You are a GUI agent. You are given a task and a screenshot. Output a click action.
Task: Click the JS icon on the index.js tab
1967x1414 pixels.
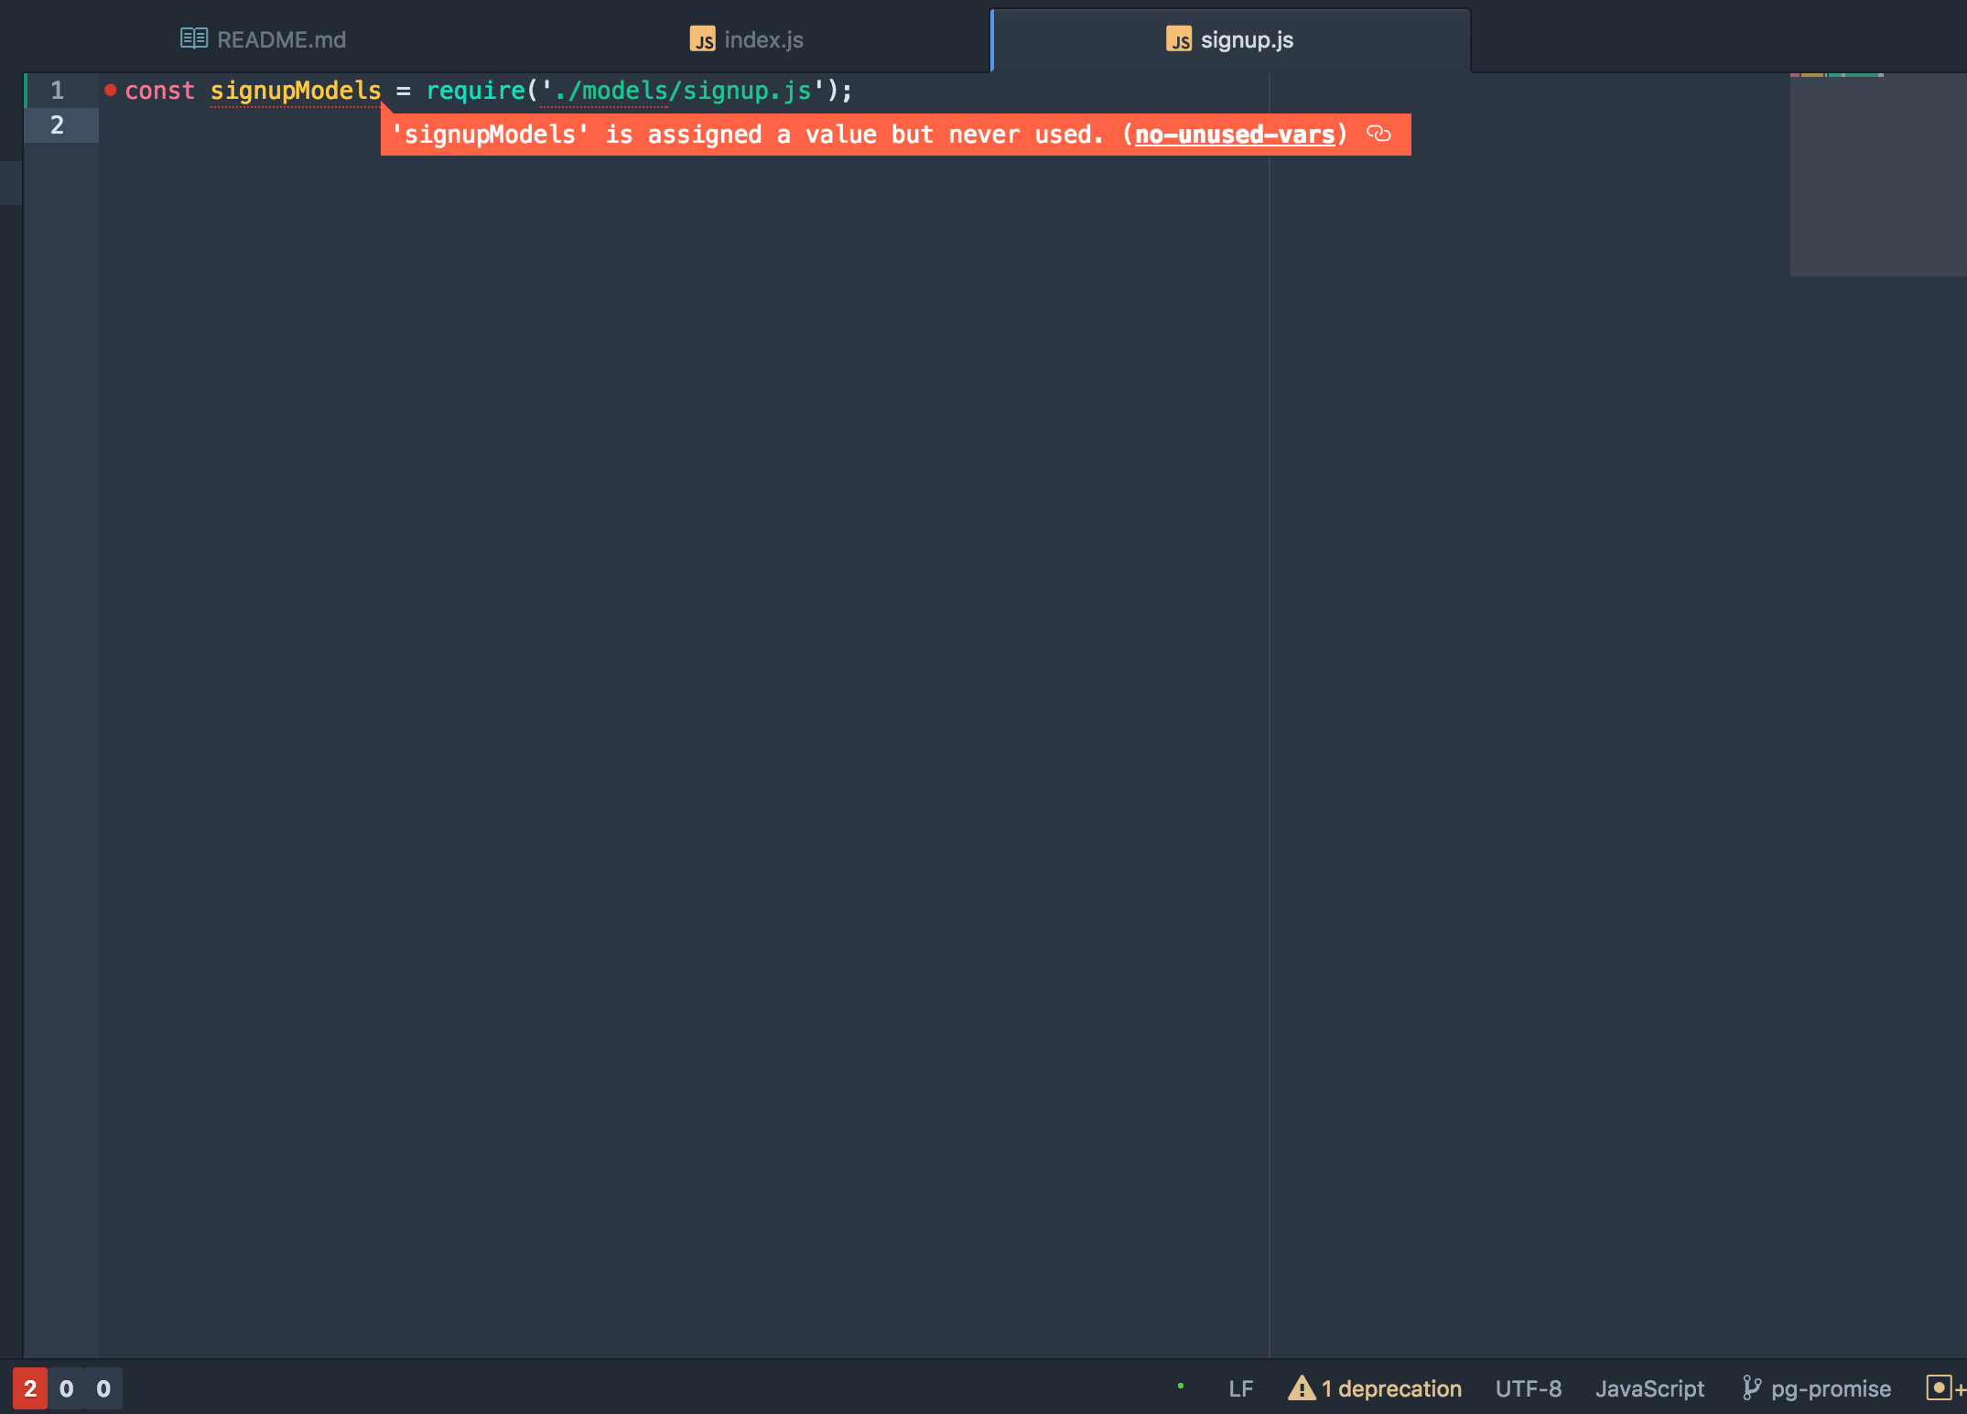click(x=701, y=38)
